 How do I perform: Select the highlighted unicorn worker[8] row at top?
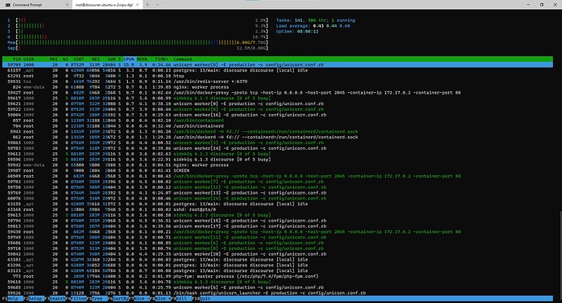click(x=278, y=65)
